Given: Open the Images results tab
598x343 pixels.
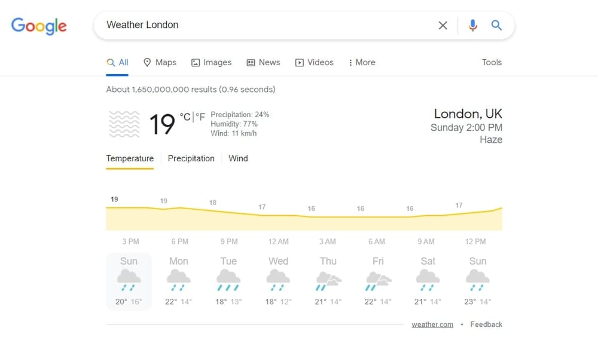Looking at the screenshot, I should pos(211,62).
